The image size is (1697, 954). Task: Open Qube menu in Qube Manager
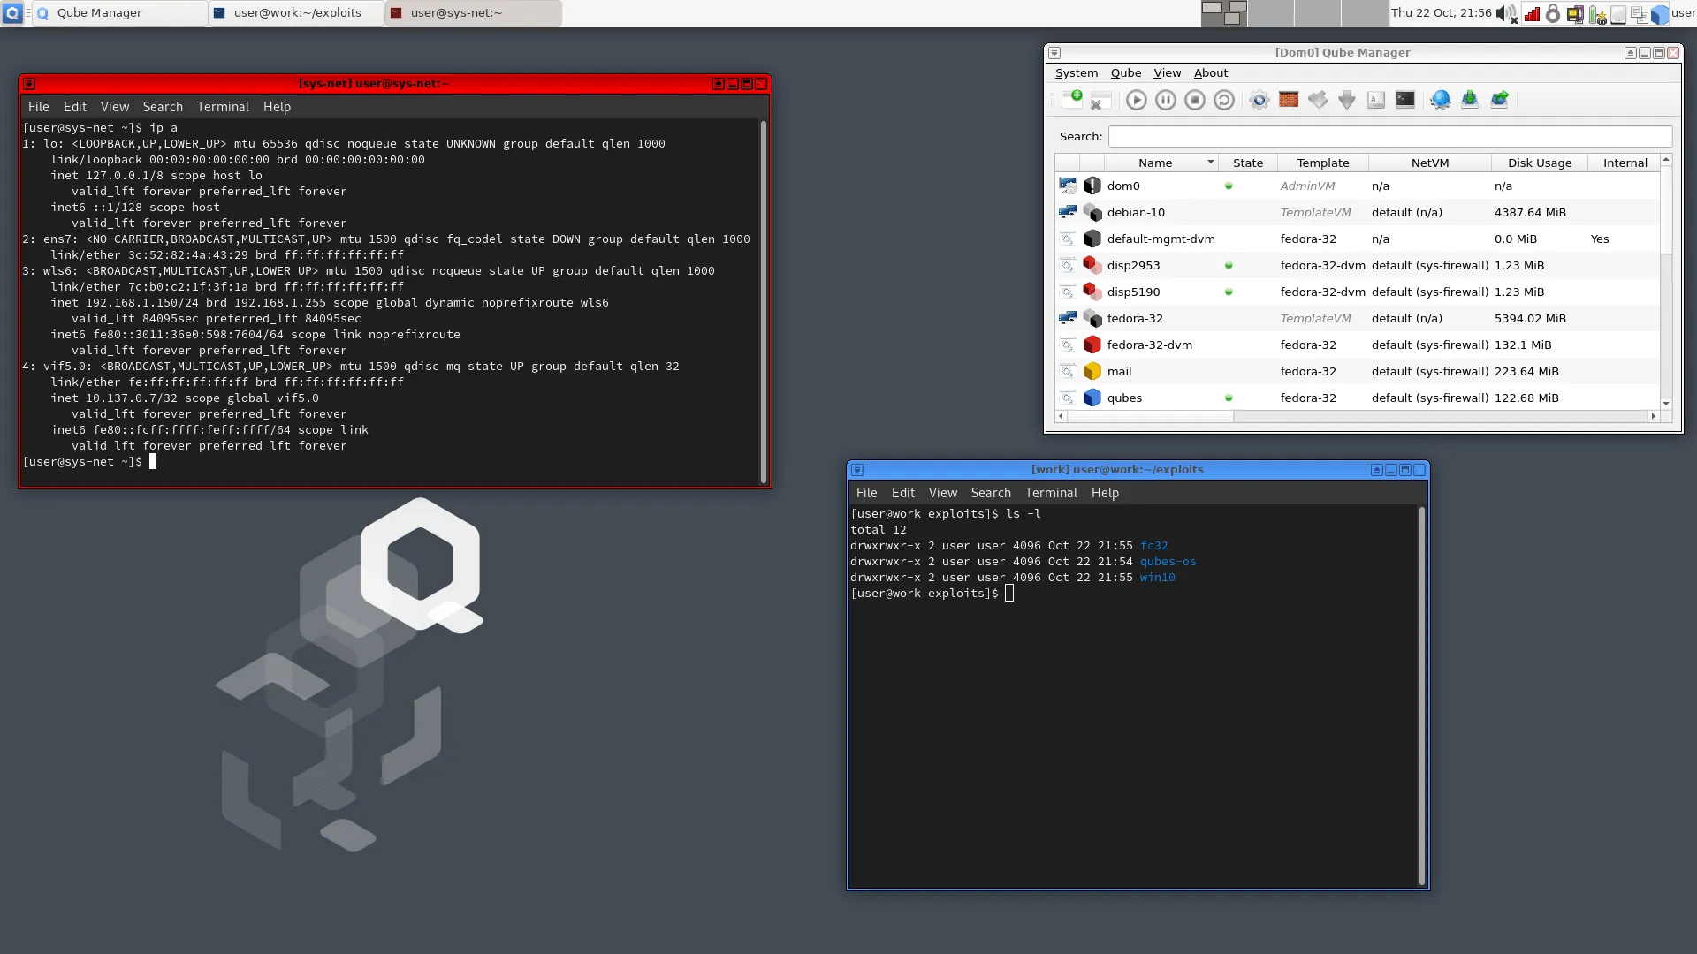[1125, 73]
